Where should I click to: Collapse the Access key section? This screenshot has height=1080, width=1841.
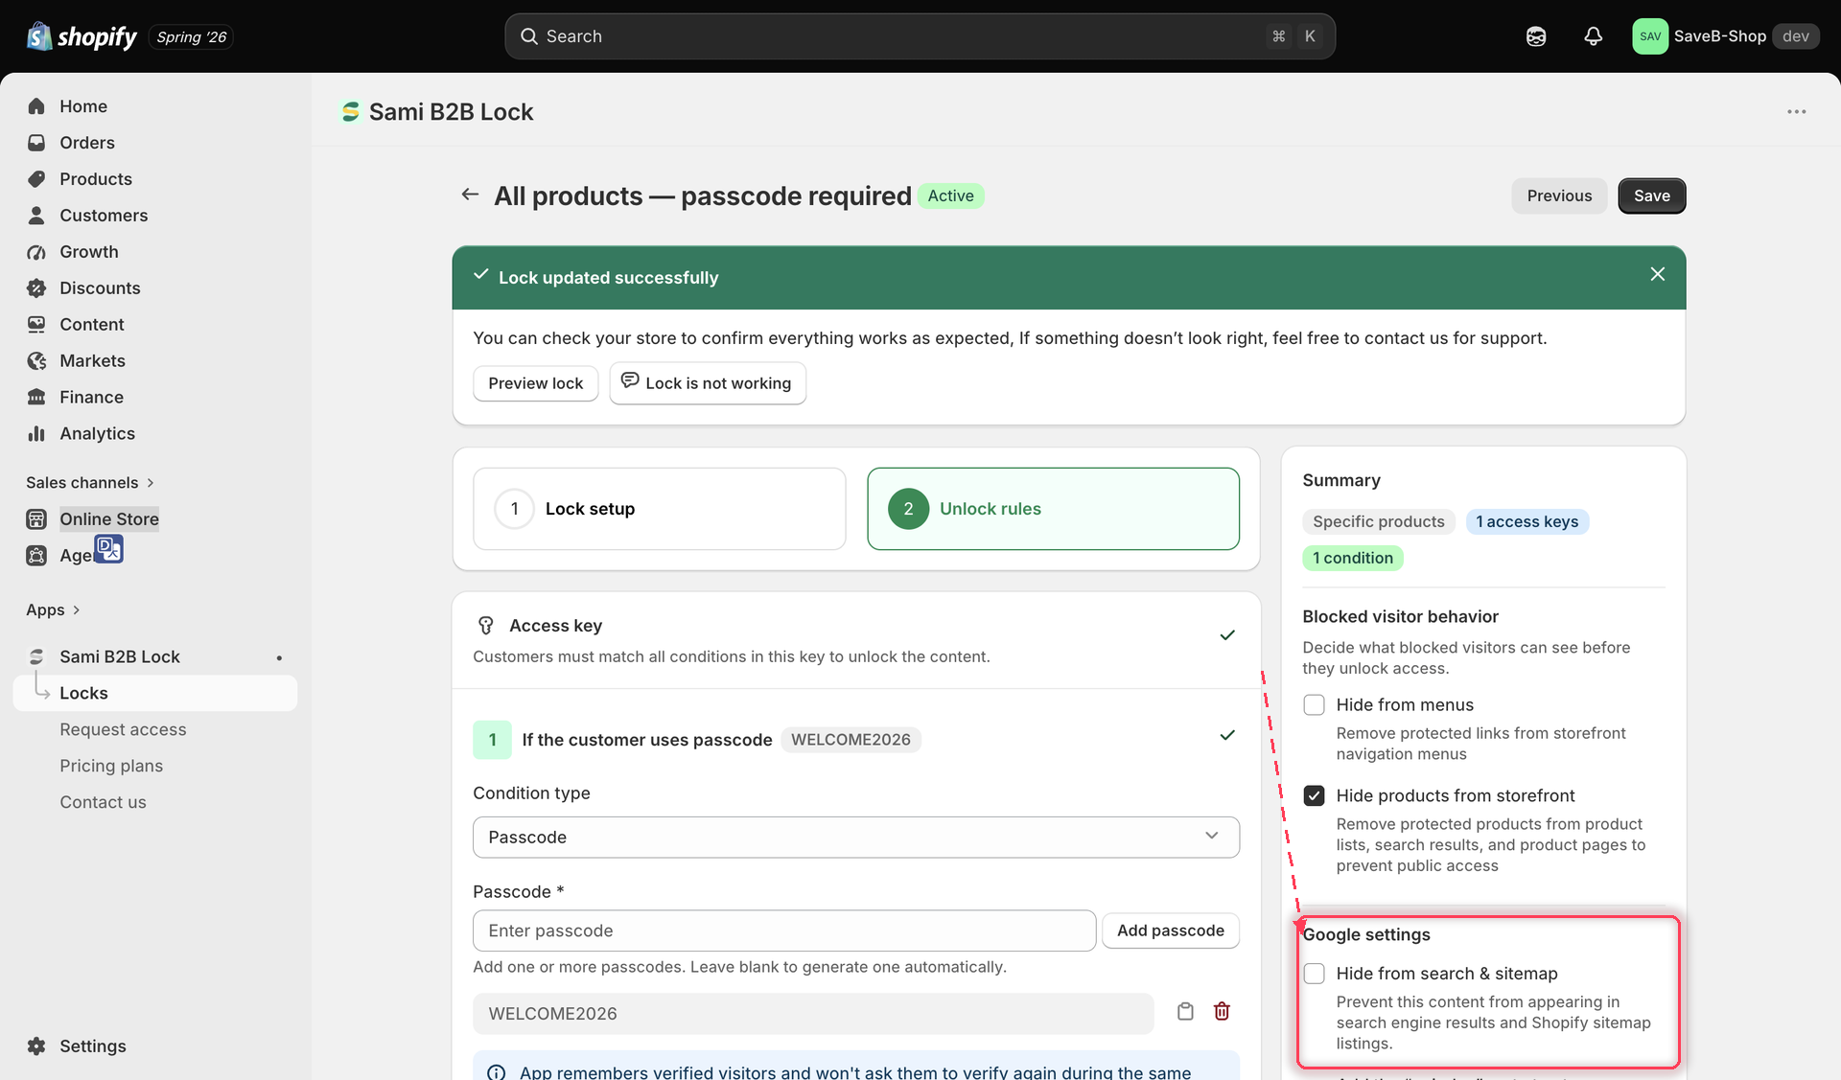coord(1226,635)
